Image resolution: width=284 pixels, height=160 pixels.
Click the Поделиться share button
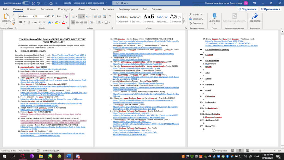coord(248,9)
